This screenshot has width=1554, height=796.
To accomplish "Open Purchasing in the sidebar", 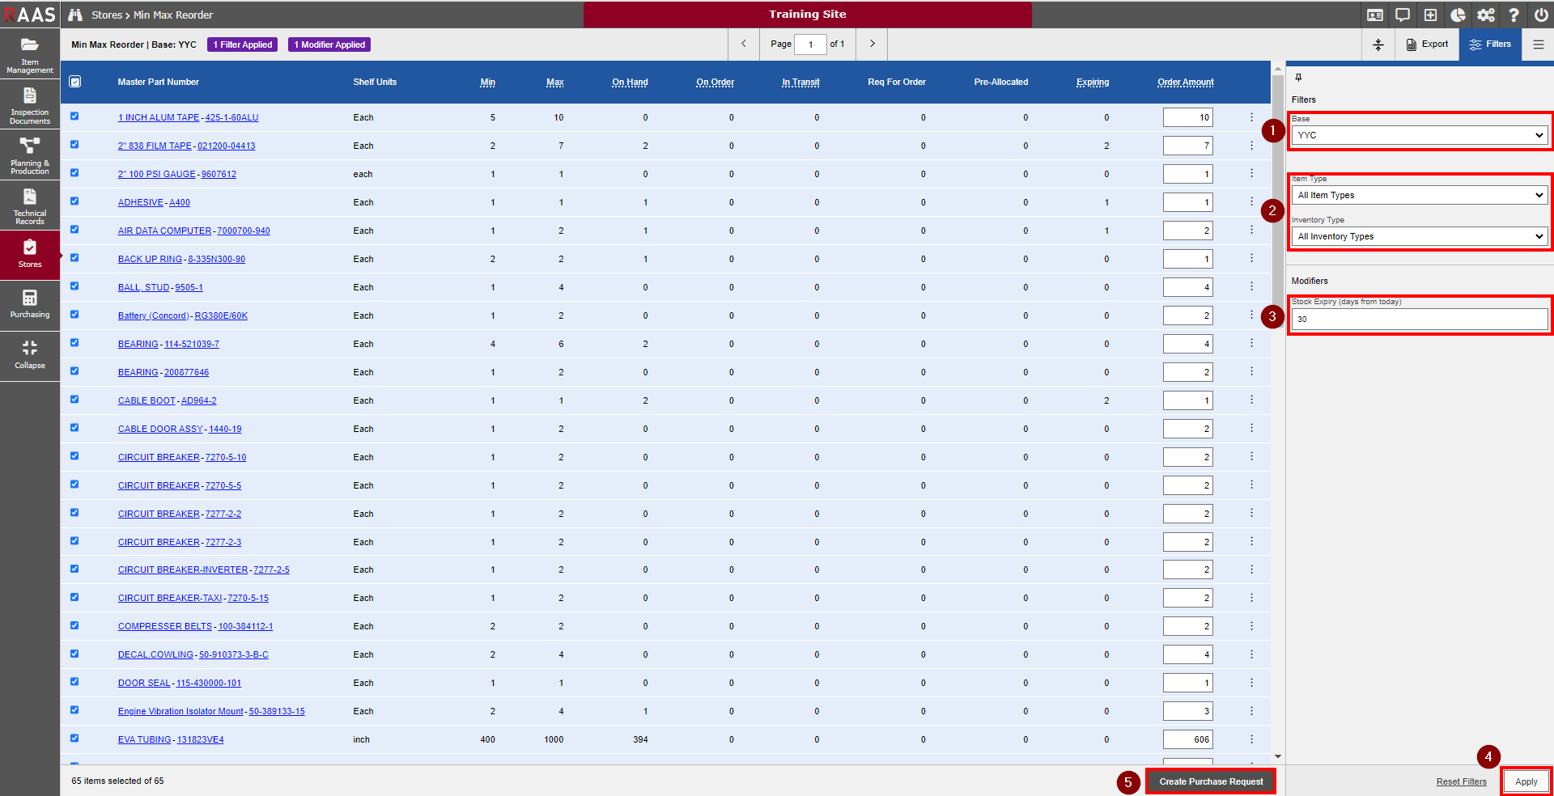I will (30, 305).
